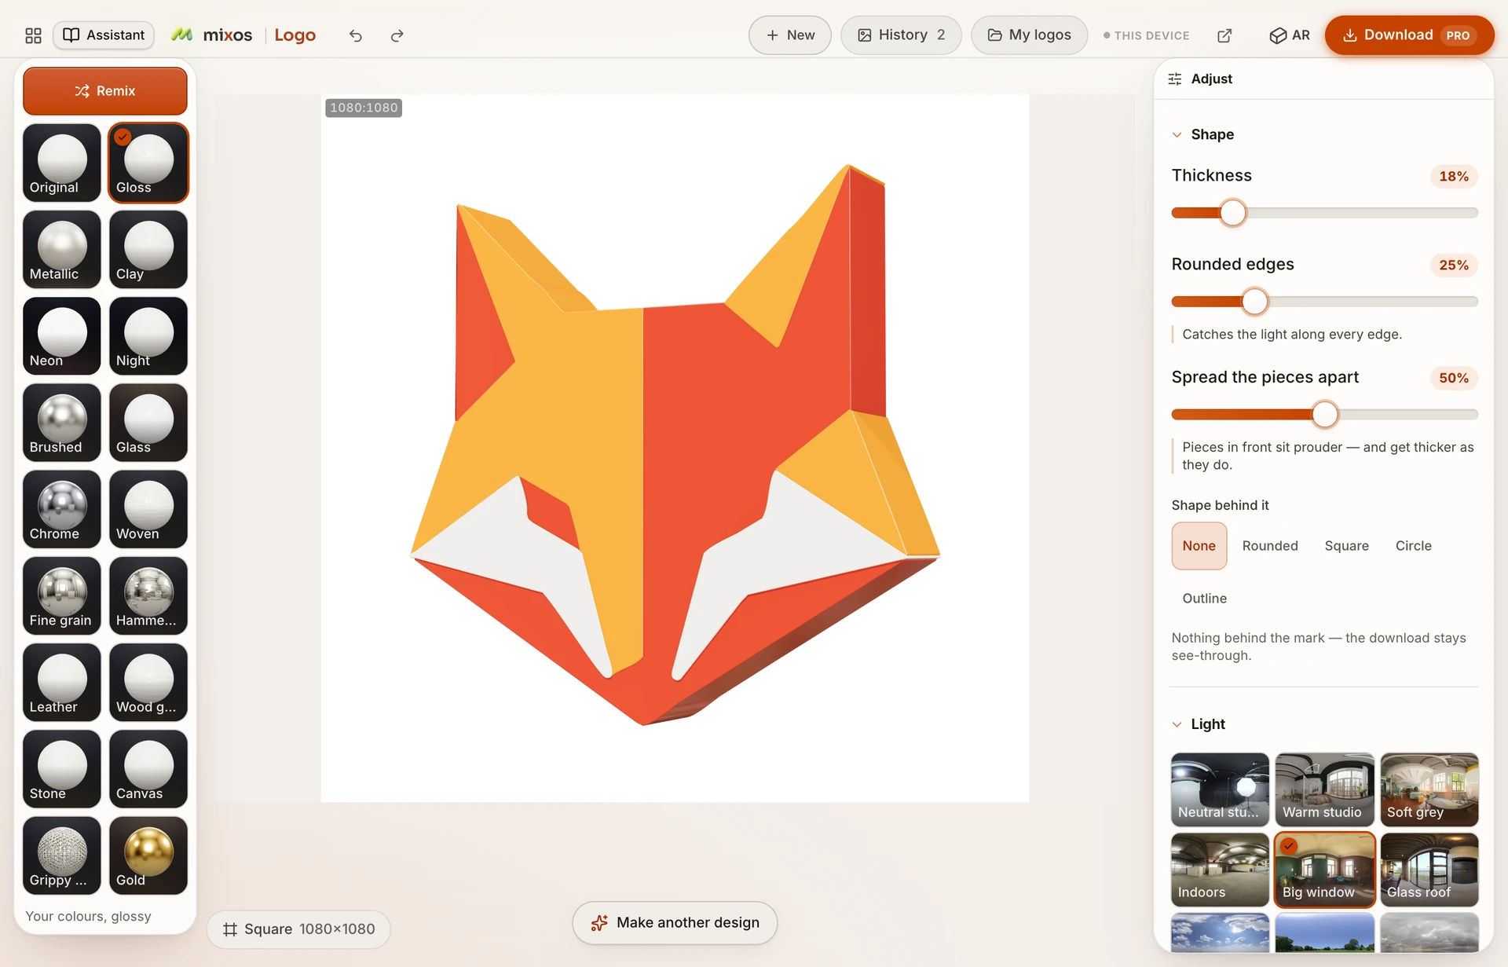Select Rounded shape behind it
The width and height of the screenshot is (1508, 967).
pyautogui.click(x=1270, y=546)
